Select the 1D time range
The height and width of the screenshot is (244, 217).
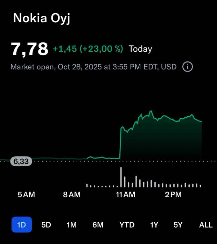coord(22,225)
